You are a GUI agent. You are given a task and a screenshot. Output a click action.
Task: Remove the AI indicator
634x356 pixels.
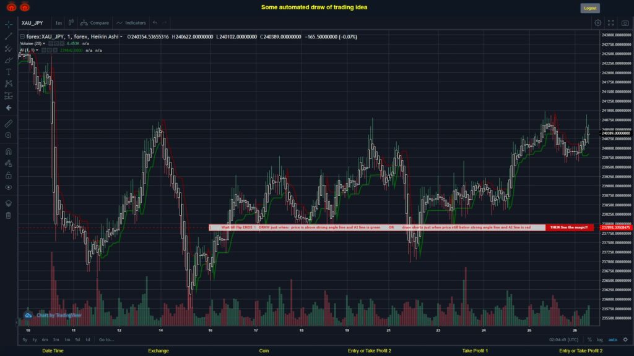tap(55, 51)
